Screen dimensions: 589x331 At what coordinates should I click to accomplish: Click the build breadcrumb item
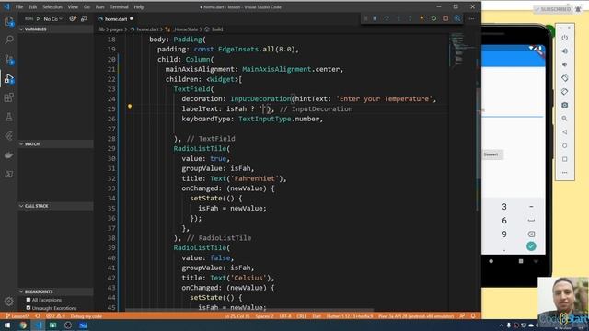pos(217,29)
